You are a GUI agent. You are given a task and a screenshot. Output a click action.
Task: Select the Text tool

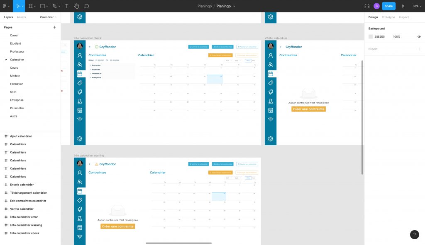(66, 6)
